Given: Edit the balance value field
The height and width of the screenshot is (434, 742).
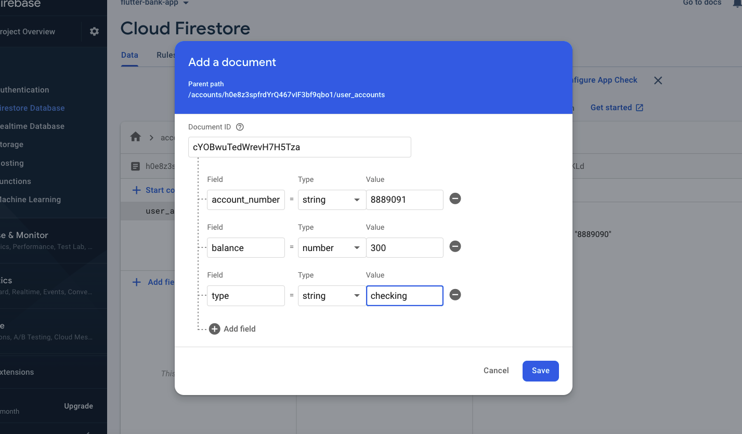Looking at the screenshot, I should (x=405, y=248).
